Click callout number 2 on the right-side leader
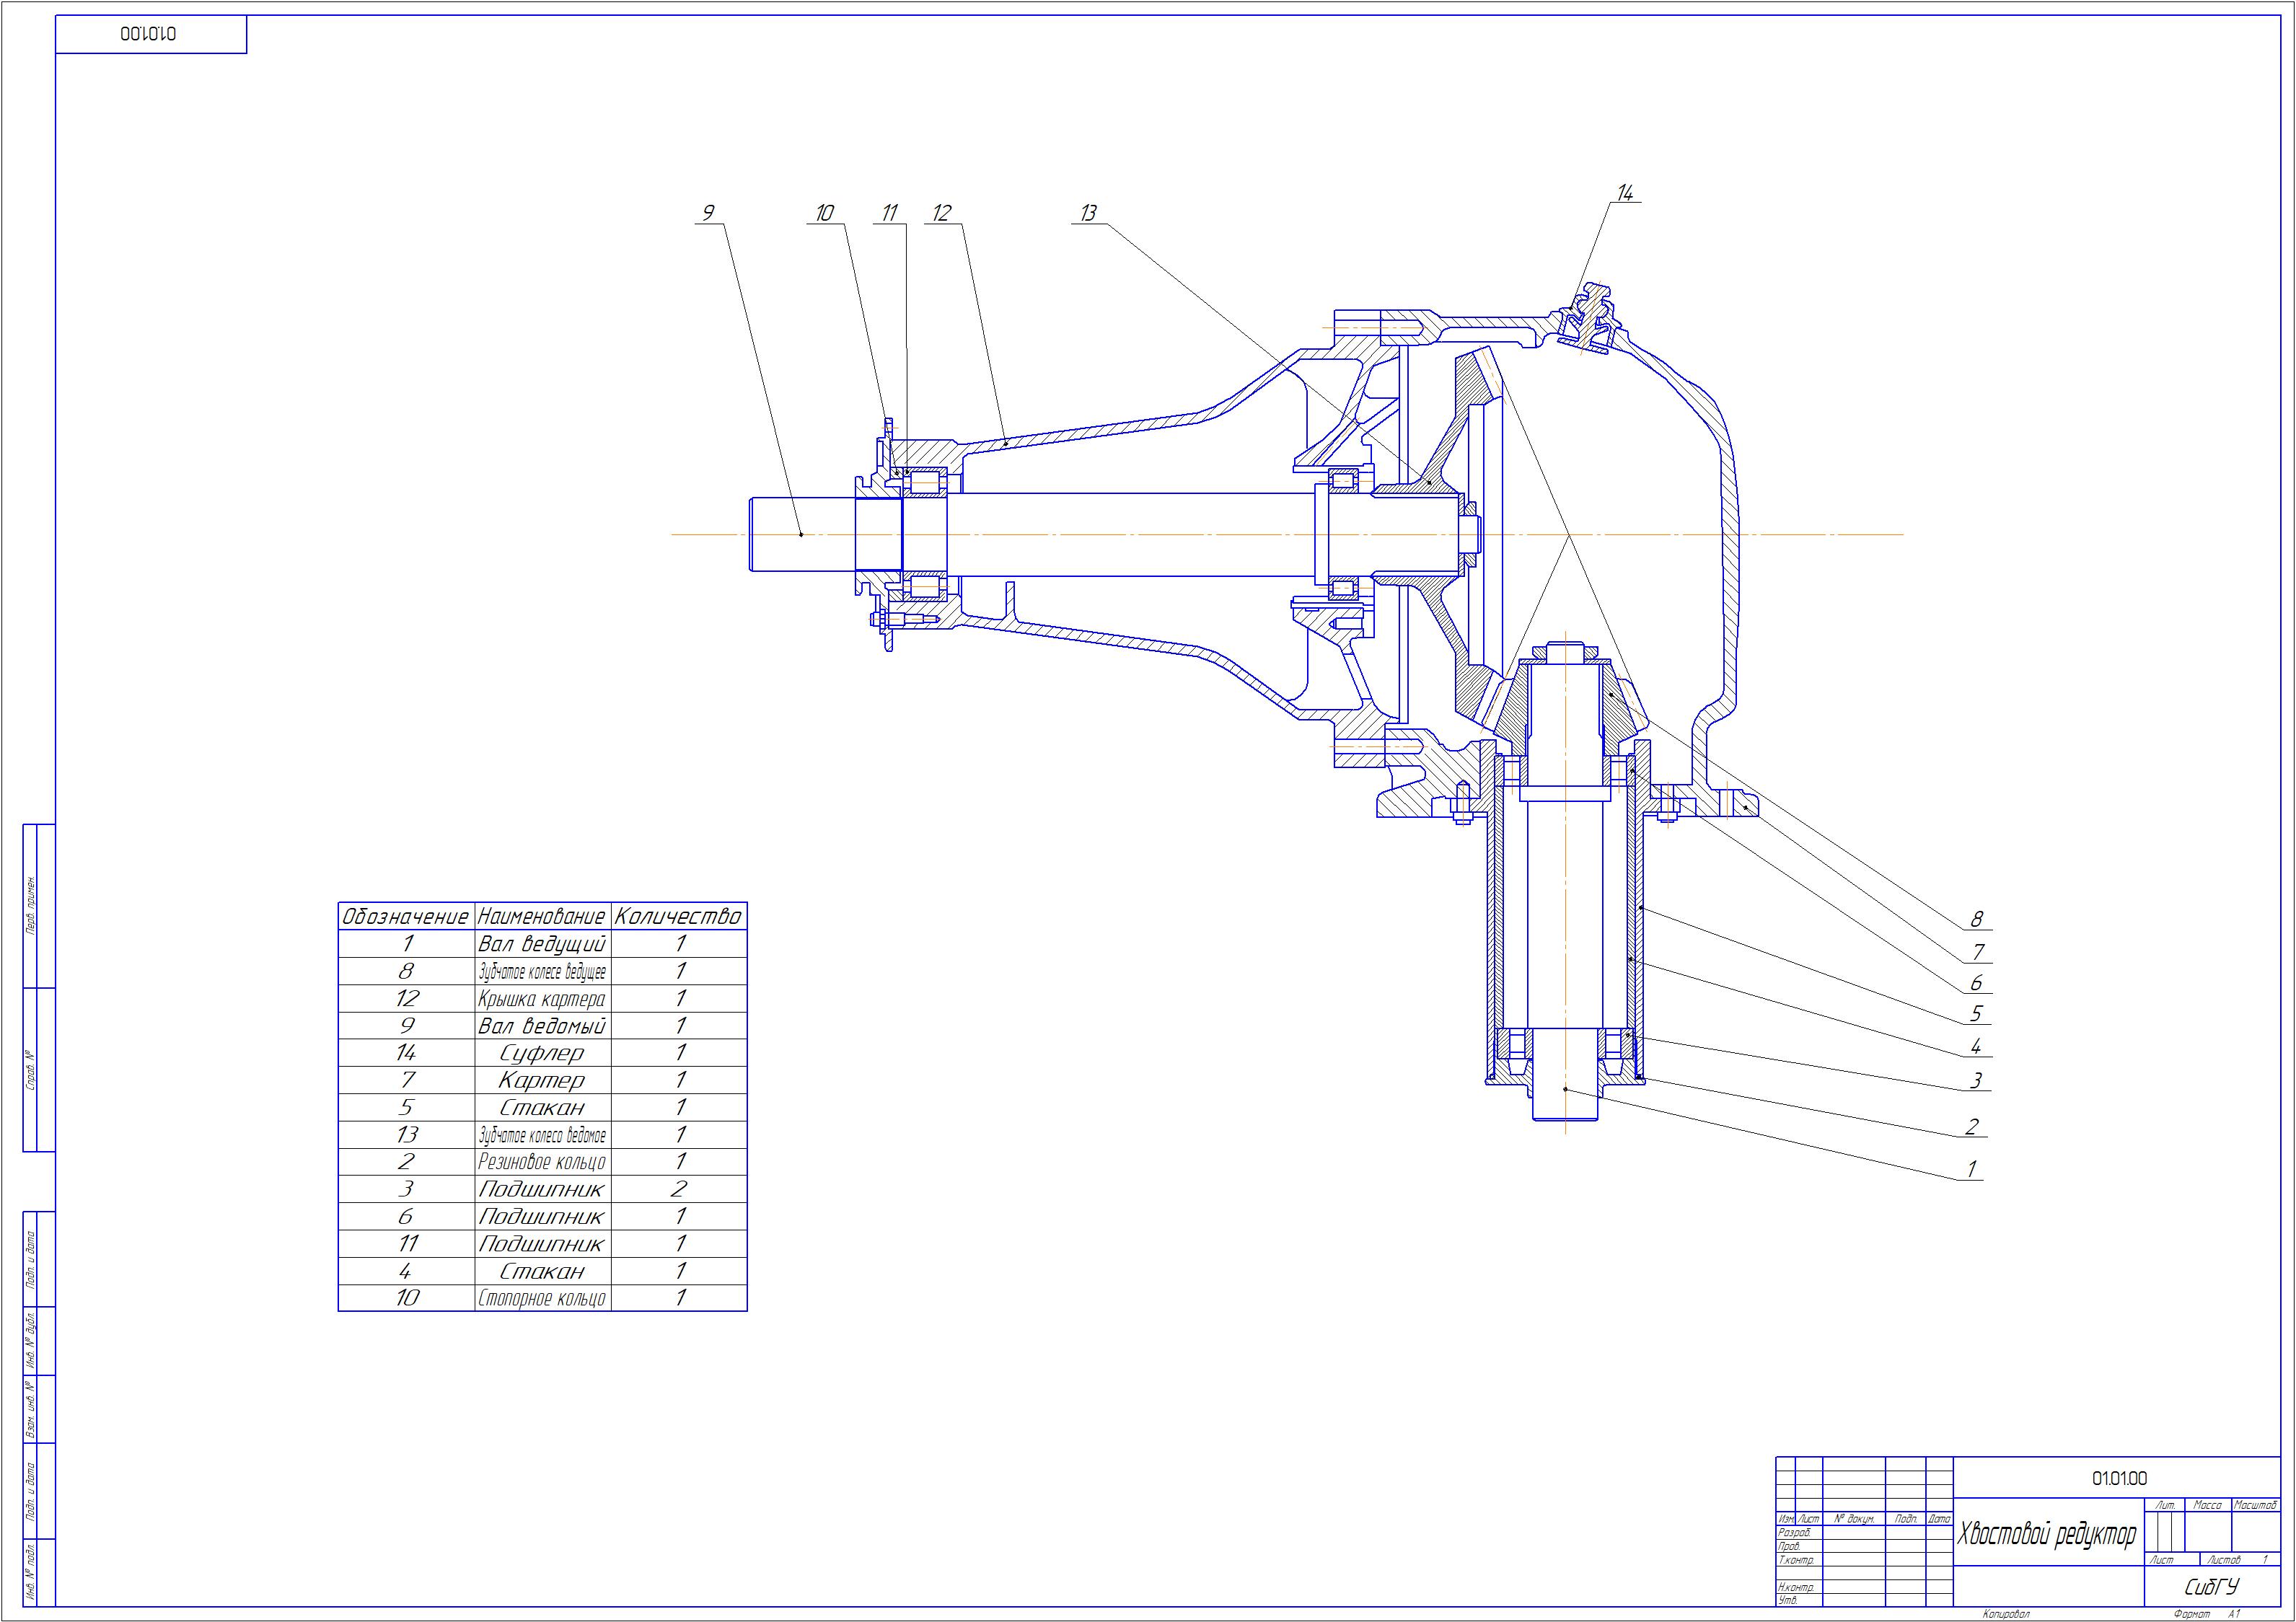Viewport: 2296px width, 1622px height. tap(1972, 1127)
